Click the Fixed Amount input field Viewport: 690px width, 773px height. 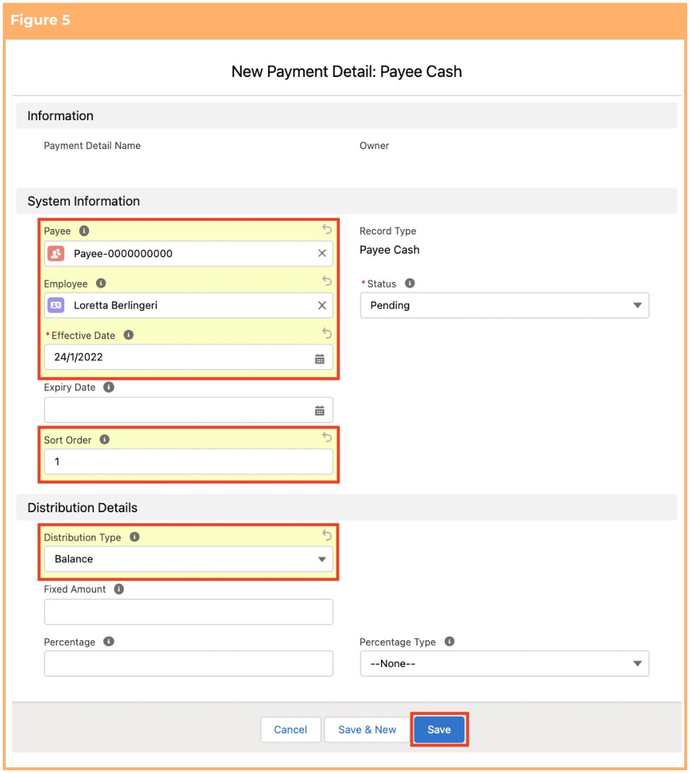(x=188, y=612)
